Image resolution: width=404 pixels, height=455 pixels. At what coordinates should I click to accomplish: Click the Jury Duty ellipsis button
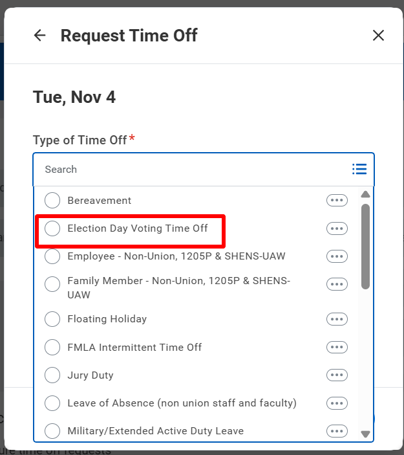point(337,375)
